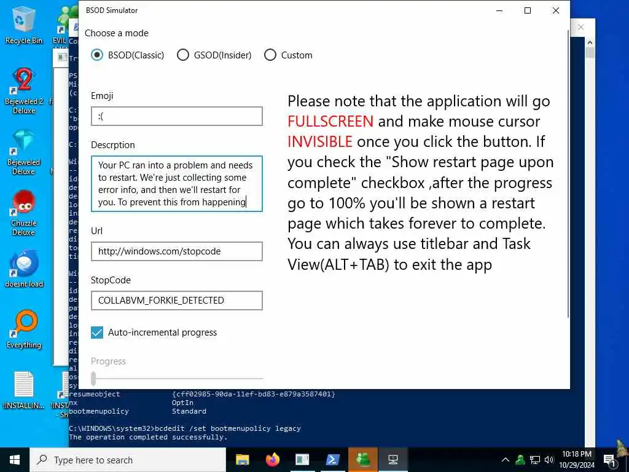The height and width of the screenshot is (472, 629).
Task: Open the notification center icon
Action: pos(610,460)
